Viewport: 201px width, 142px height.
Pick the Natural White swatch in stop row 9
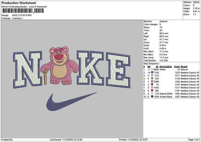coord(152,93)
